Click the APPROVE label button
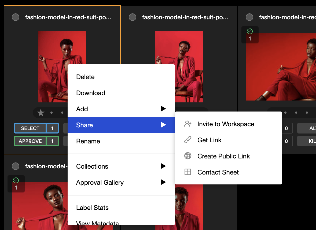Image resolution: width=316 pixels, height=230 pixels. (30, 141)
